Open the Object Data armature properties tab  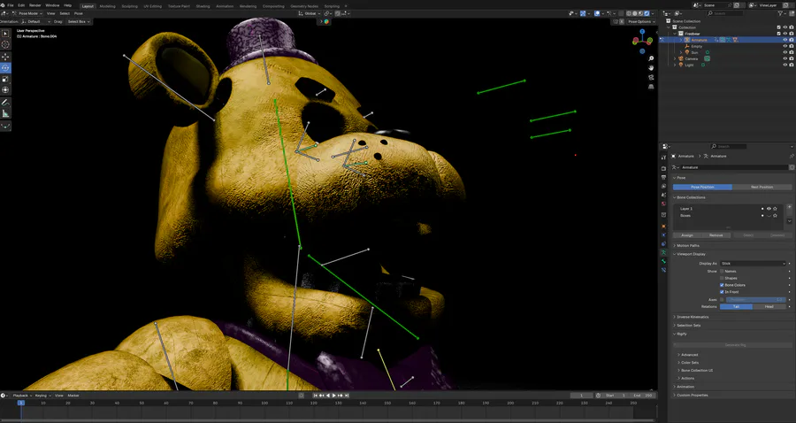coord(663,252)
